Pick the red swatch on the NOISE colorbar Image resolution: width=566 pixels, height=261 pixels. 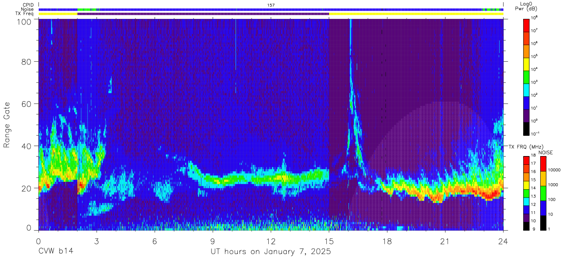pyautogui.click(x=544, y=164)
